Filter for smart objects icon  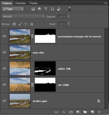(x=59, y=9)
